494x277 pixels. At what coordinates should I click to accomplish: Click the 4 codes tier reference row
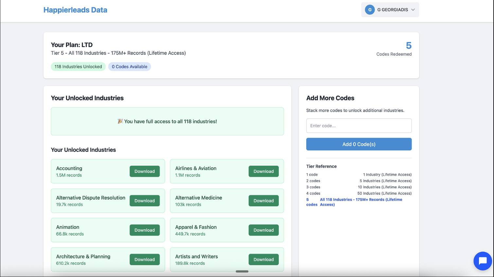[x=359, y=193]
